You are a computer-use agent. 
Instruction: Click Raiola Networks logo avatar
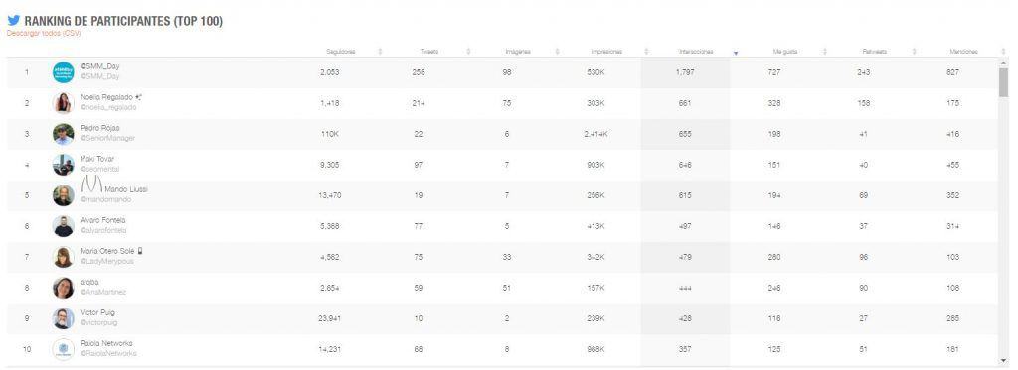click(x=63, y=349)
